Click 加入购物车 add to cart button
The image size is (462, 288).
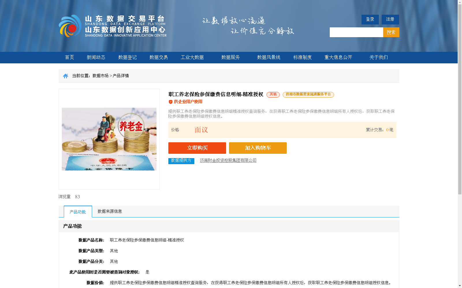[258, 148]
